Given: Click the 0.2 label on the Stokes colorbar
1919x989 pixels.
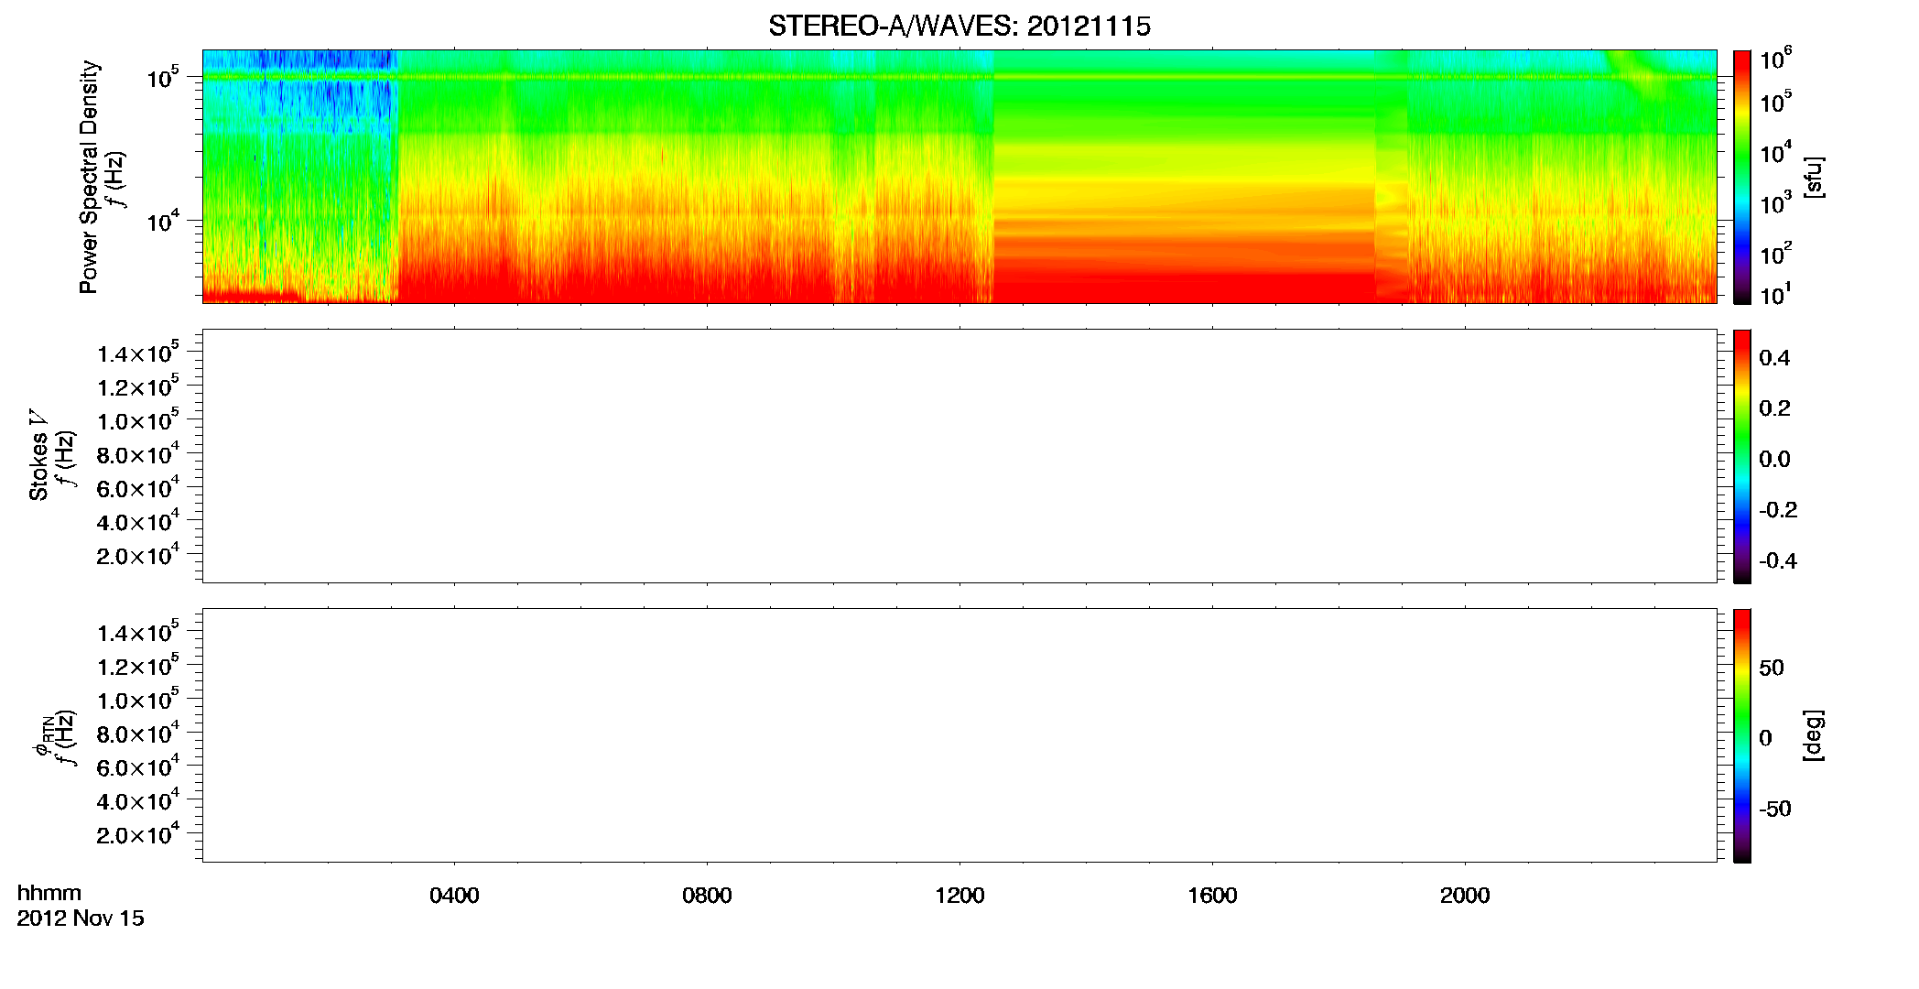Looking at the screenshot, I should coord(1774,408).
